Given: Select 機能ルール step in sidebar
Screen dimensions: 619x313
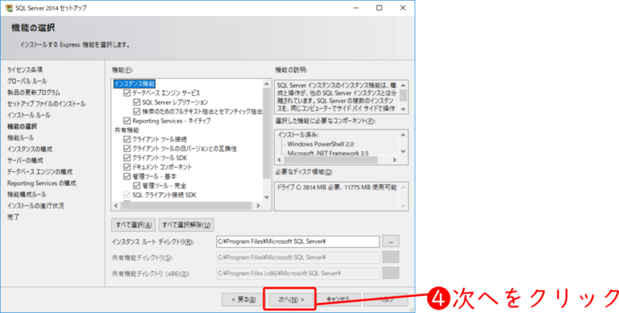Looking at the screenshot, I should point(20,138).
